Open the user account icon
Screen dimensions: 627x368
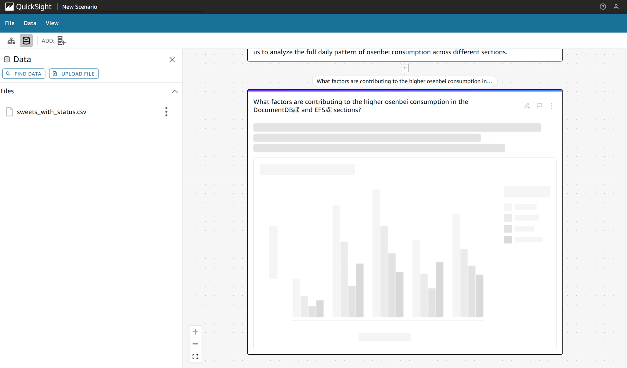click(x=616, y=7)
